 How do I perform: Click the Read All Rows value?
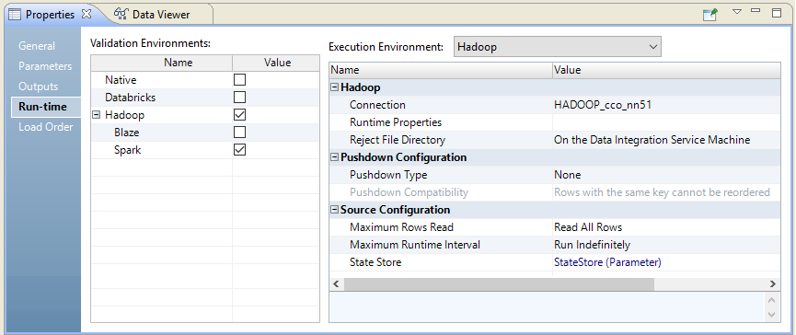pyautogui.click(x=588, y=227)
